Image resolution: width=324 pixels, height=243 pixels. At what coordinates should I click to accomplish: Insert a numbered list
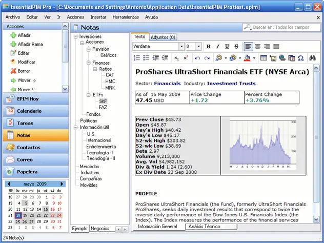[136, 58]
